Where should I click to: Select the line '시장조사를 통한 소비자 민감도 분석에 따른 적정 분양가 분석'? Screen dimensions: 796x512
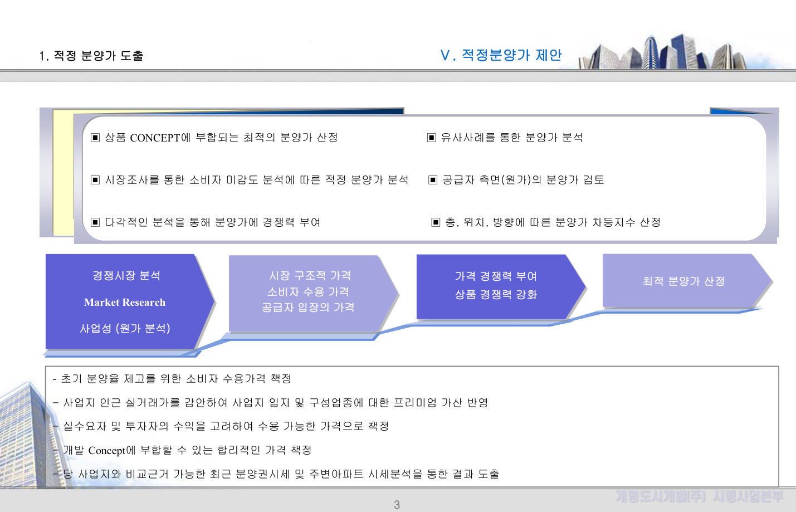[x=257, y=180]
